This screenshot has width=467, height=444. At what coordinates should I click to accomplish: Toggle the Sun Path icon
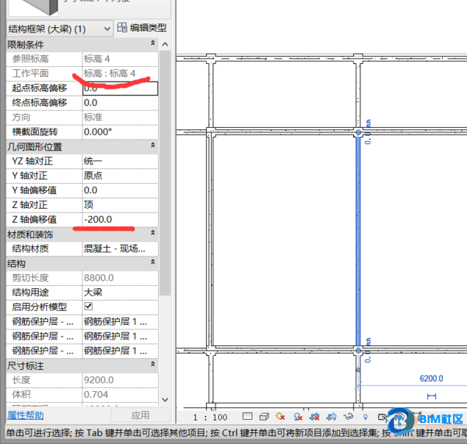point(280,418)
